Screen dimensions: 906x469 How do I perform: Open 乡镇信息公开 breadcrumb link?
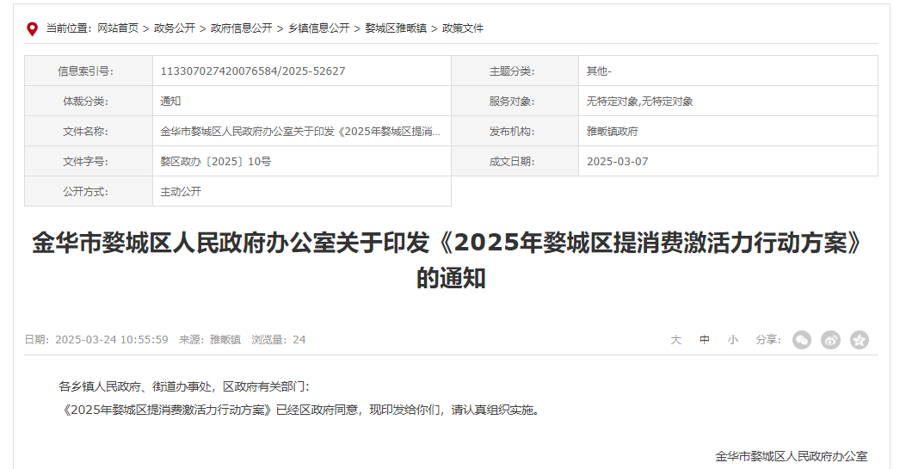(319, 28)
